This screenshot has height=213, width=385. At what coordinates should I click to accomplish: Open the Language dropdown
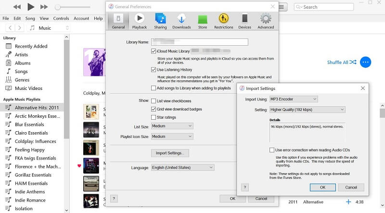182,167
